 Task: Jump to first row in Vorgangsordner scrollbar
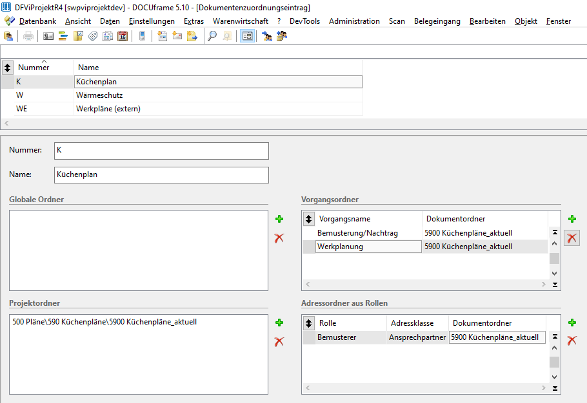(555, 232)
